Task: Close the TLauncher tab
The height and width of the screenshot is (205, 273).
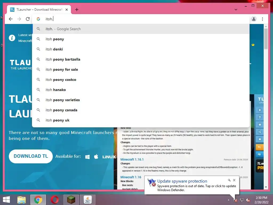Action: [x=66, y=10]
